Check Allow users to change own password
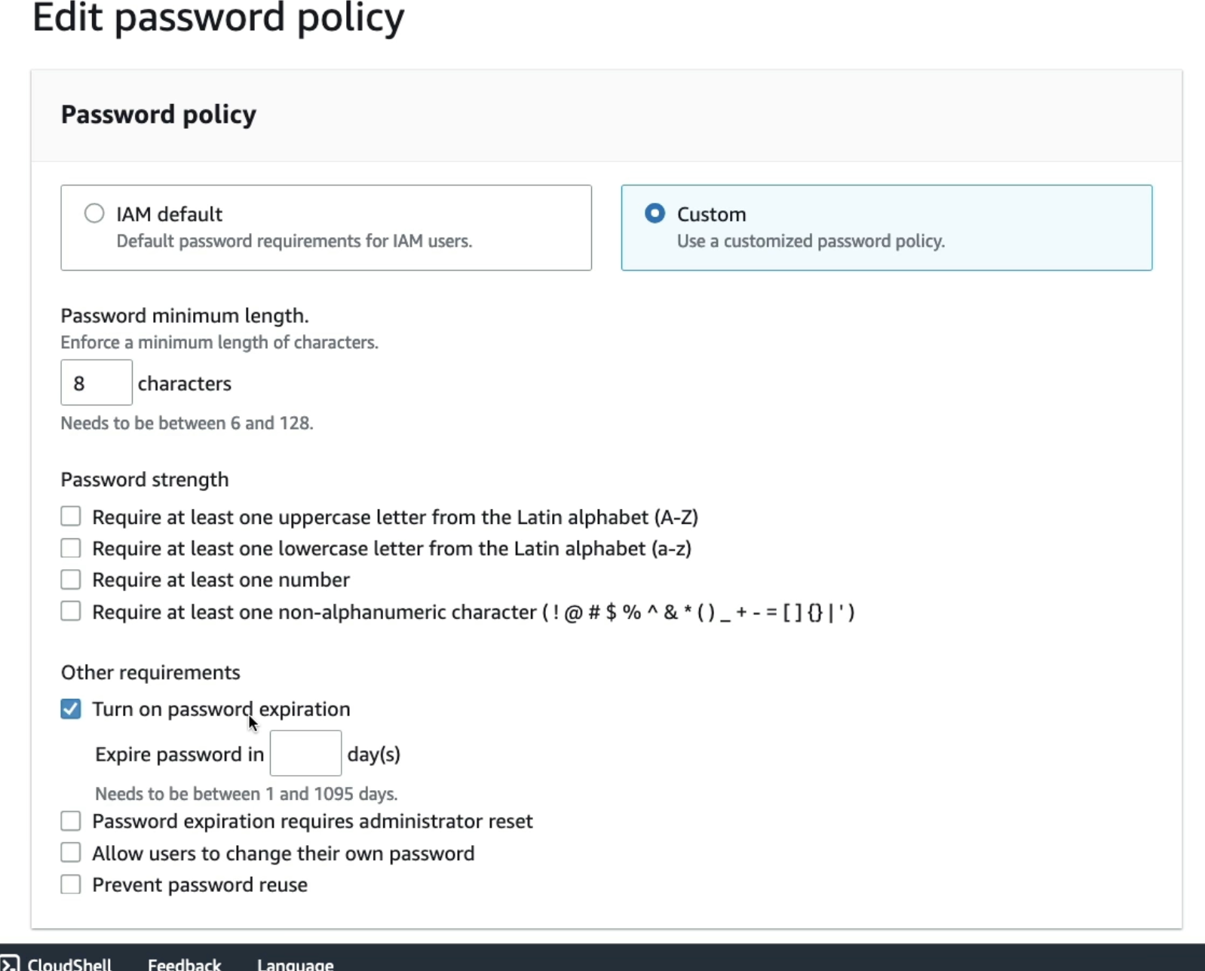 (x=71, y=853)
